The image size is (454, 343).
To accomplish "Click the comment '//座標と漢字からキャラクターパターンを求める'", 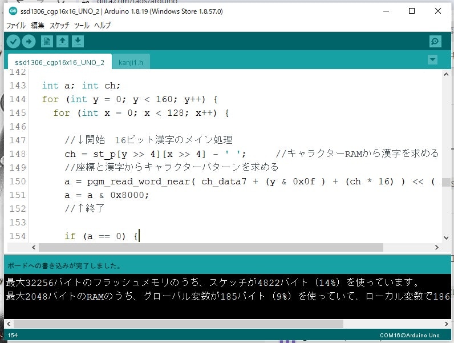I will click(172, 167).
